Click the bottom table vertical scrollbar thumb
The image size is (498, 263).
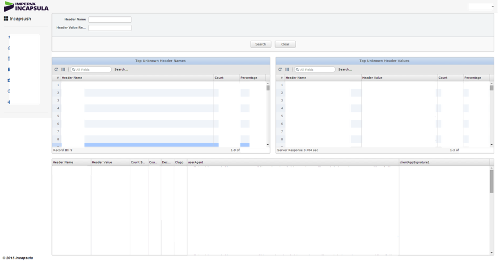(492, 181)
